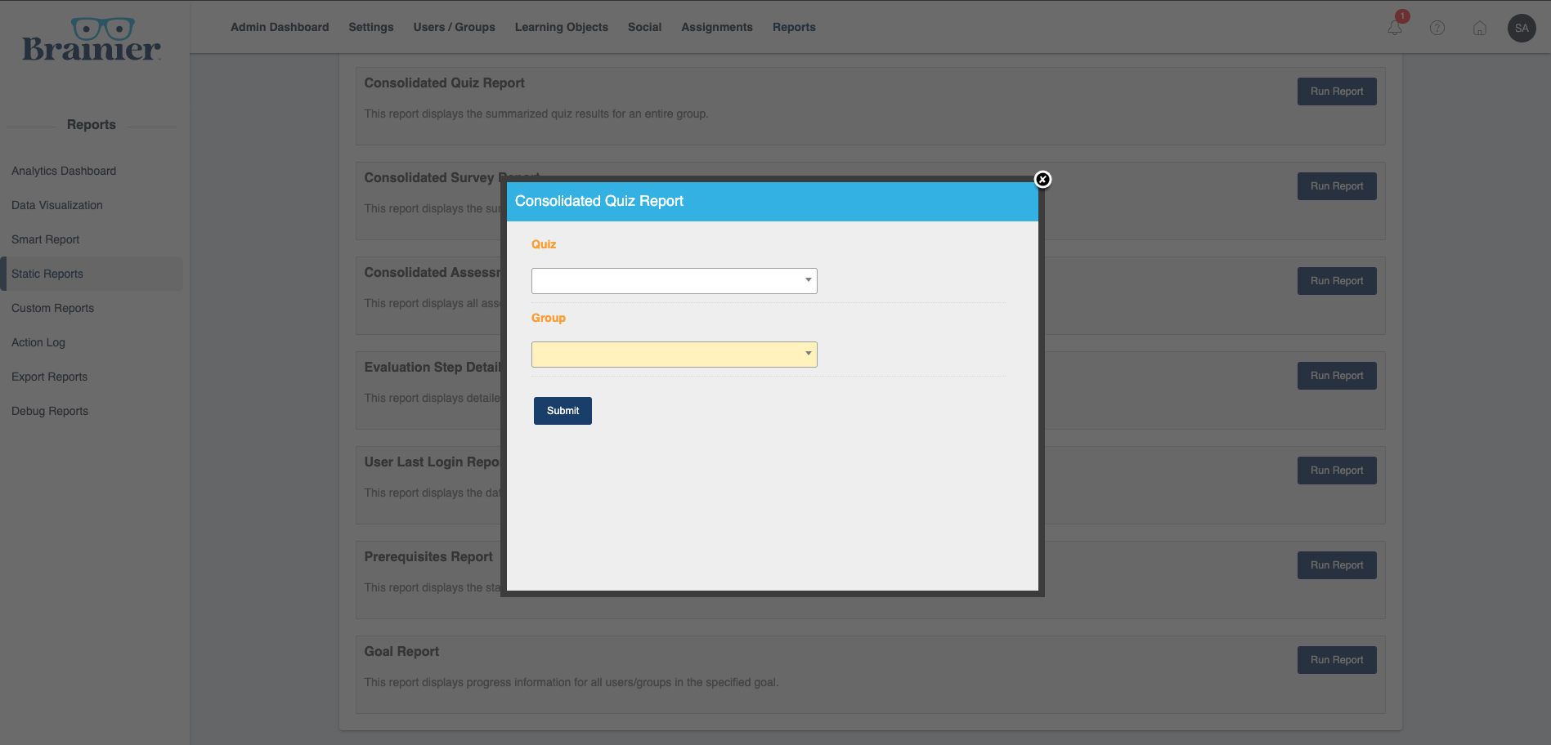
Task: Select Static Reports in sidebar
Action: pyautogui.click(x=92, y=274)
